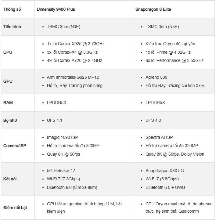Click the "Điểm nổi bật" row label

15,207
